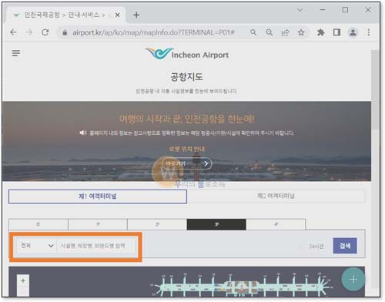This screenshot has height=302, width=385.
Task: Open a new browser tab
Action: [x=136, y=15]
